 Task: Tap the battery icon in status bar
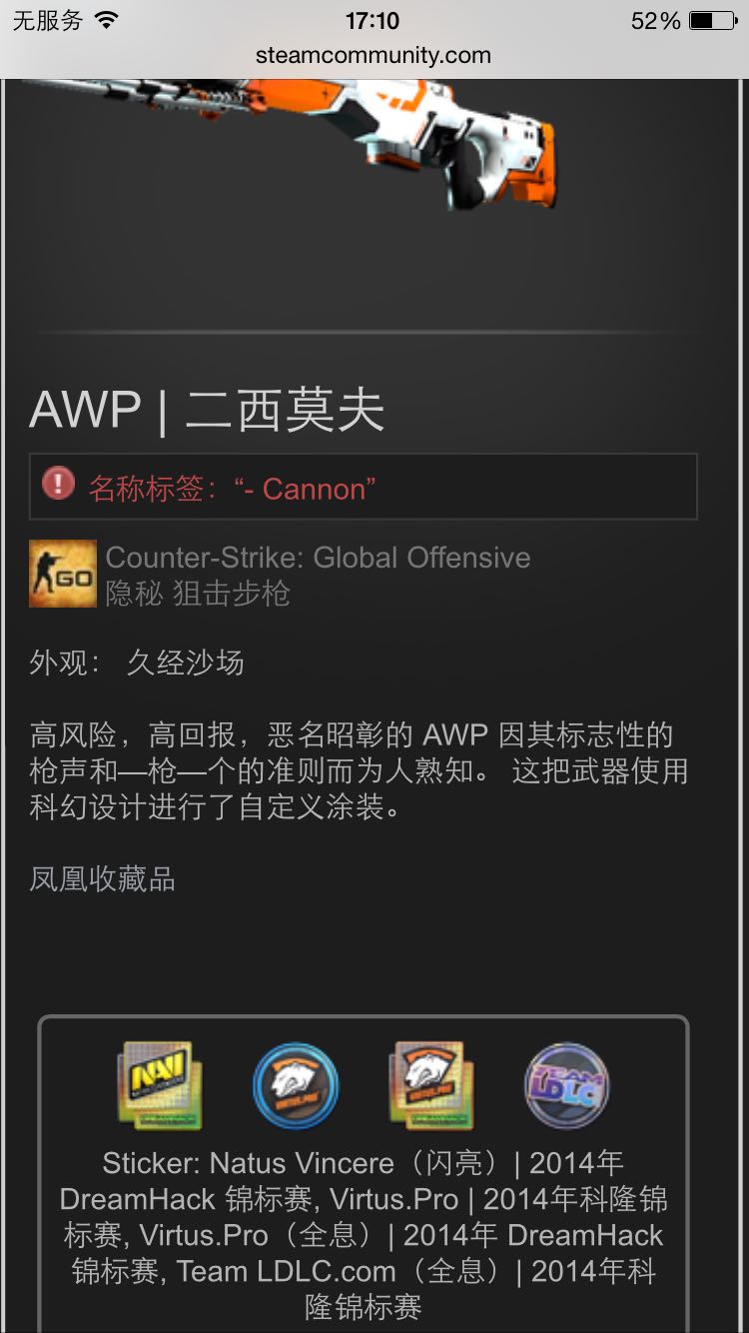713,21
